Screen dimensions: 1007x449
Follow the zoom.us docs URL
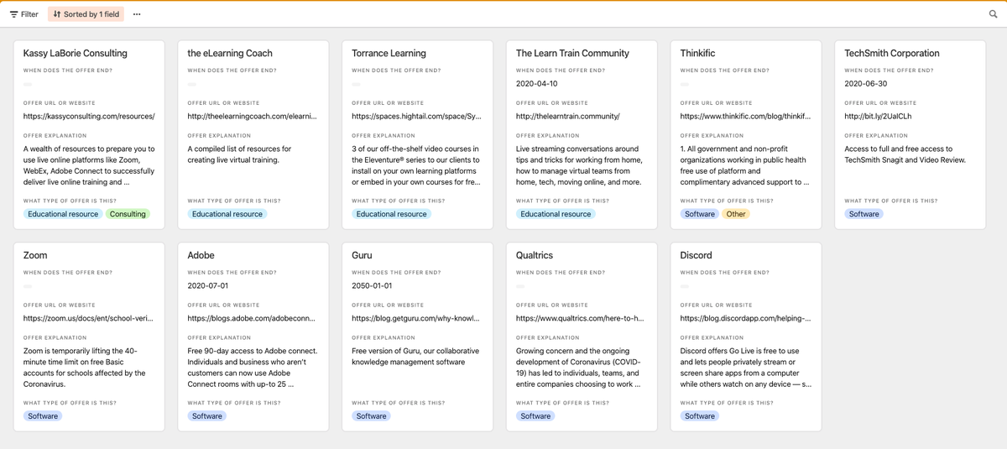[x=88, y=319]
